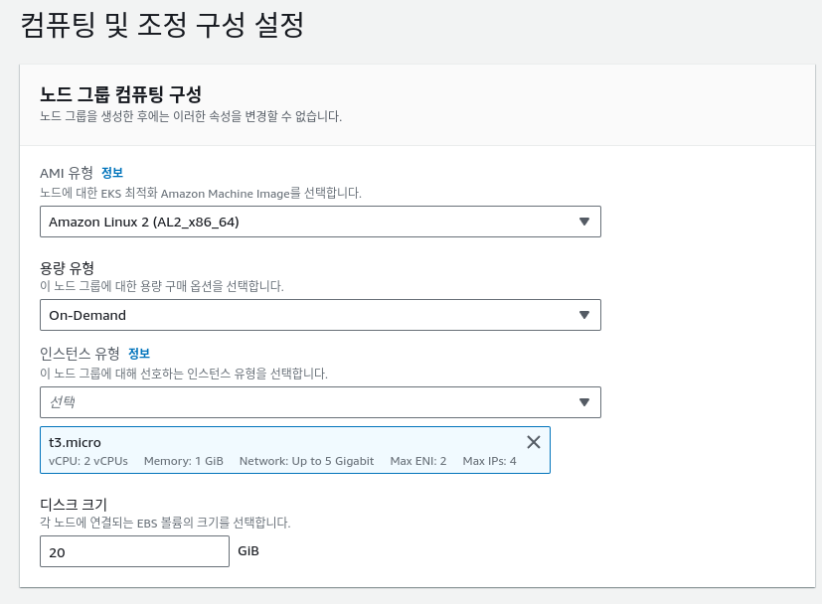The width and height of the screenshot is (822, 604).
Task: Click the 'Max IPs: 4' detail
Action: [489, 461]
